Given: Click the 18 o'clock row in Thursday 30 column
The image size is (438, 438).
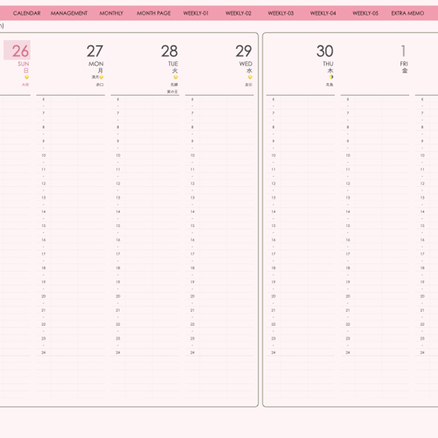Looking at the screenshot, I should coord(300,268).
